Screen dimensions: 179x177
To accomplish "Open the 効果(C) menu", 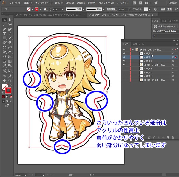I will [x=81, y=3].
